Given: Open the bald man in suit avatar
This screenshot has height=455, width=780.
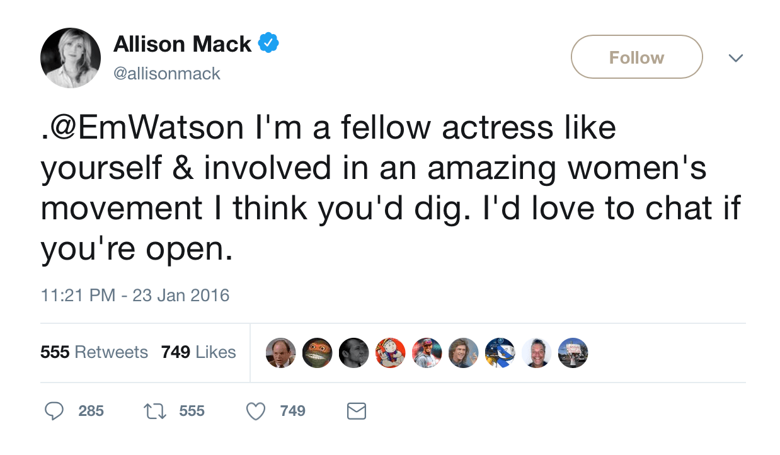Looking at the screenshot, I should click(280, 353).
